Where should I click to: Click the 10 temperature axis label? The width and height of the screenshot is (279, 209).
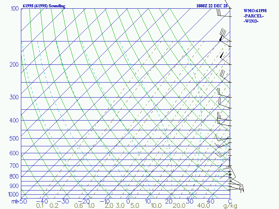(148, 201)
